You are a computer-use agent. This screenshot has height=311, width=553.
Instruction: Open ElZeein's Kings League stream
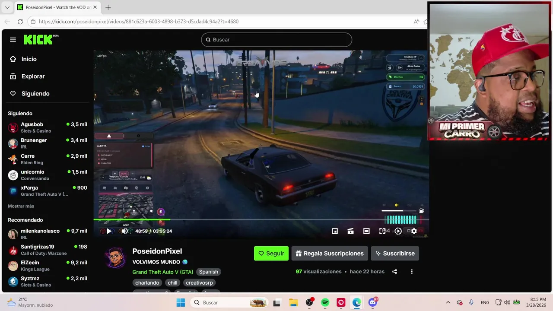(x=48, y=266)
